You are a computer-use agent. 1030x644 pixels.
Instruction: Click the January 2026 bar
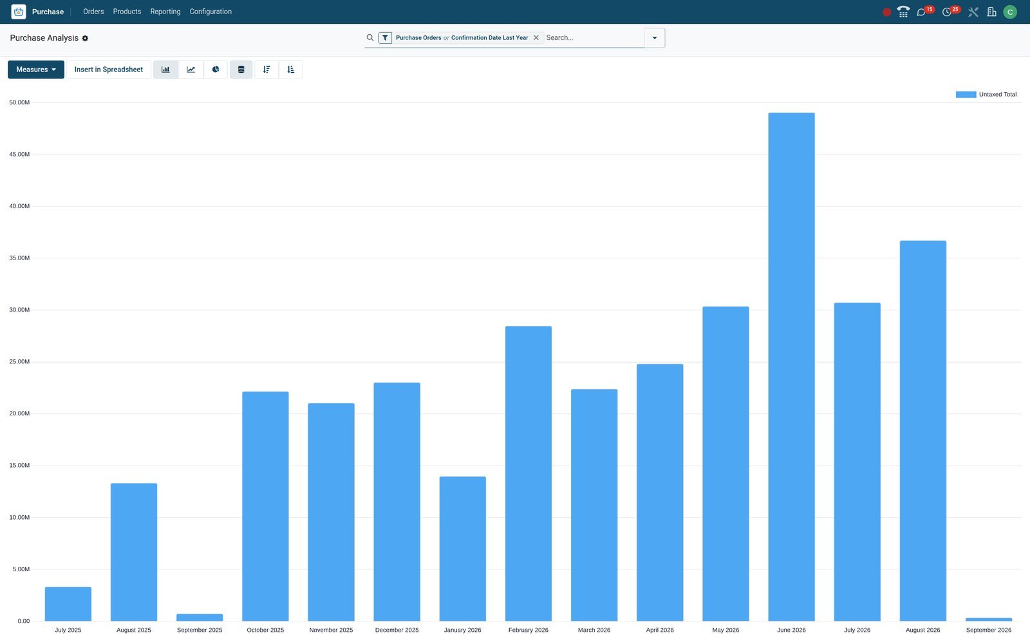463,549
